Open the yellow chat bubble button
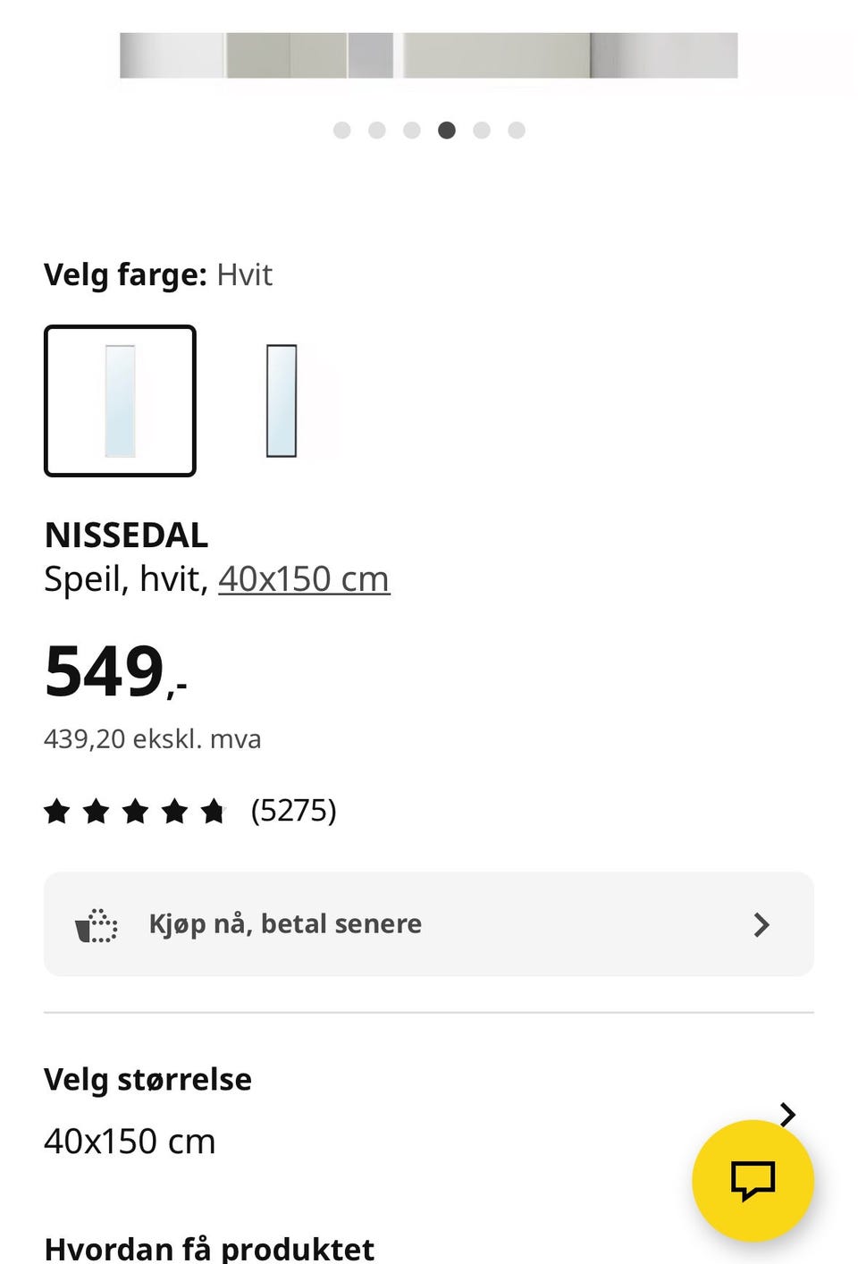The image size is (858, 1264). pos(753,1180)
